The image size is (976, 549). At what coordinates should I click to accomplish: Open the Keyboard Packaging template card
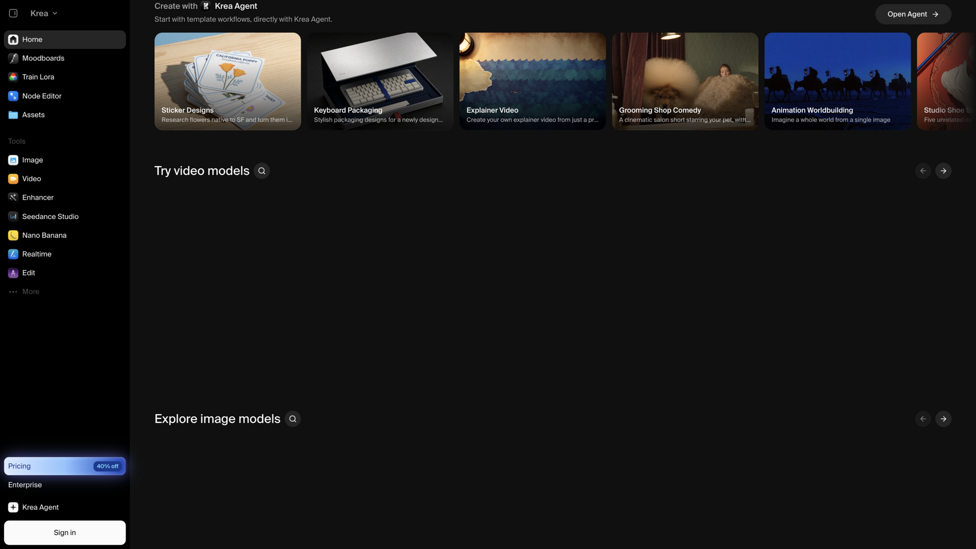tap(380, 81)
